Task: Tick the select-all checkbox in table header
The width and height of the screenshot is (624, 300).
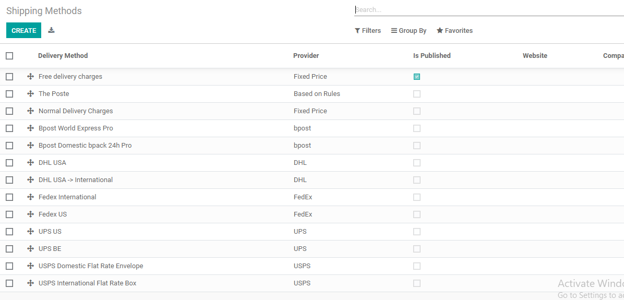Action: [x=9, y=56]
